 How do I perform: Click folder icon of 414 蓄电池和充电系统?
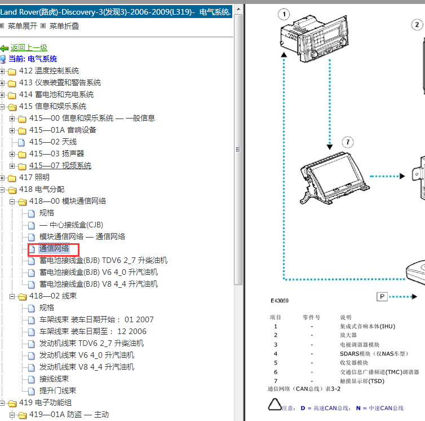click(12, 95)
